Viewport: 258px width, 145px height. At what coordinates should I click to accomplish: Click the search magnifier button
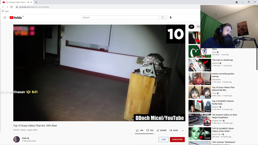pos(163,17)
